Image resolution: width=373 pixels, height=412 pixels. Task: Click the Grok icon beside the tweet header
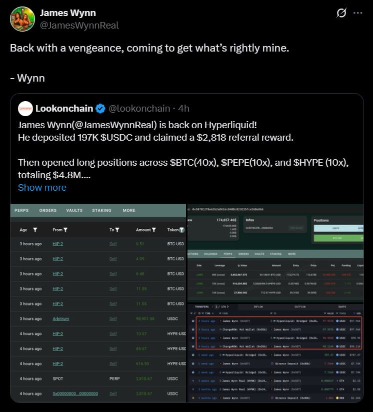(x=341, y=14)
